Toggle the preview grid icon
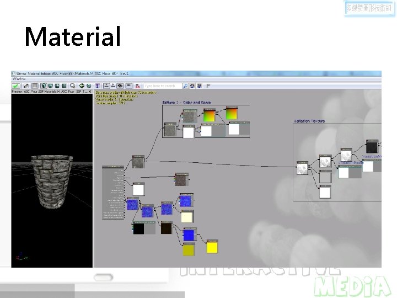The image size is (397, 298). (35, 86)
